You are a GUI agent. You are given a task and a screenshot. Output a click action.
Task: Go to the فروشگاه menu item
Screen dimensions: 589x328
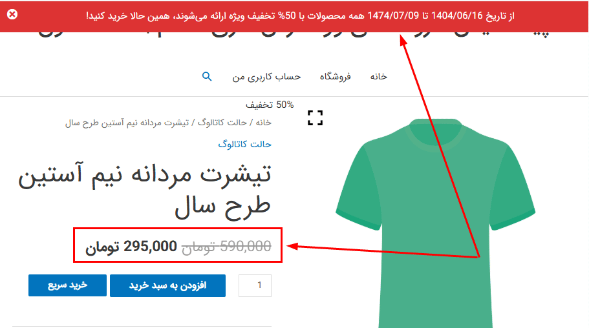click(x=335, y=77)
